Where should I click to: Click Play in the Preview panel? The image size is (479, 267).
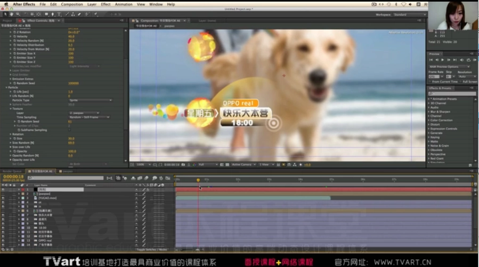[x=443, y=60]
